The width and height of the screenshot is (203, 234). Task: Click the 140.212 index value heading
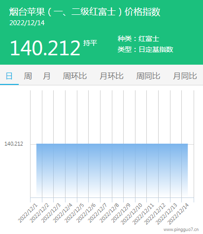point(45,48)
